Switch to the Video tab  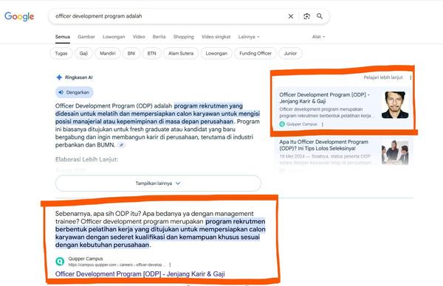[139, 37]
